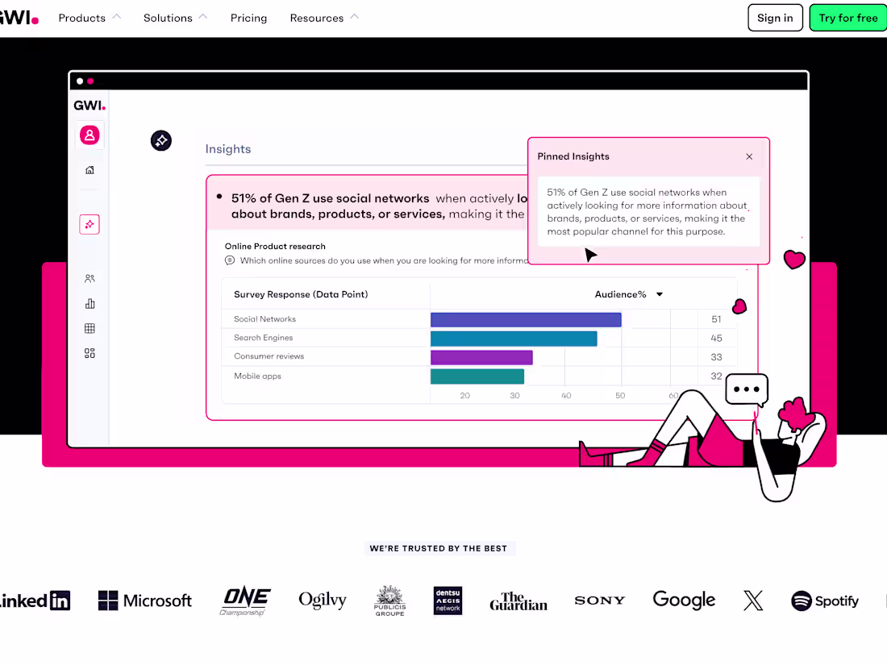887x665 pixels.
Task: Click the dark circular sparkle AI icon
Action: pos(160,140)
